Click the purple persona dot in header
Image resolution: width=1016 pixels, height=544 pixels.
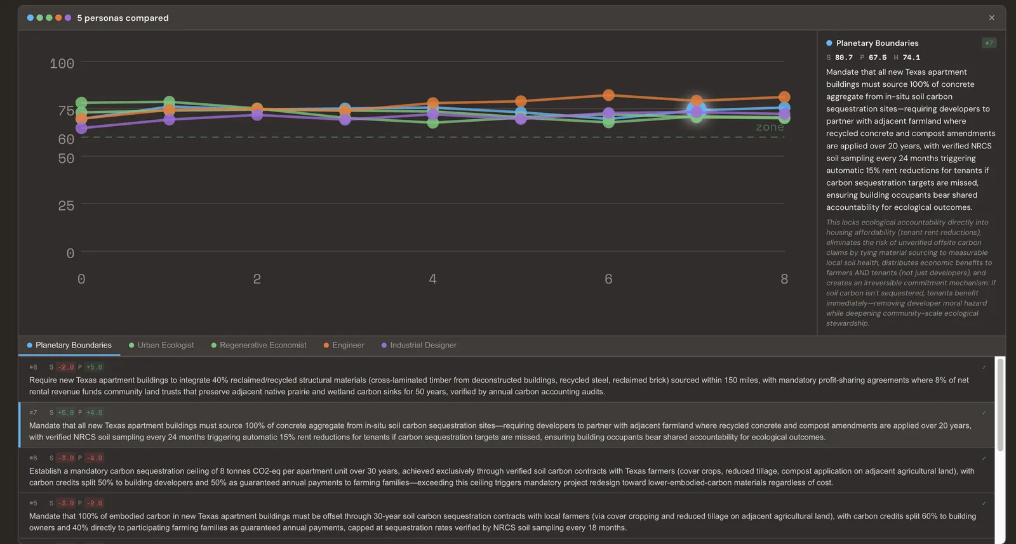click(68, 18)
